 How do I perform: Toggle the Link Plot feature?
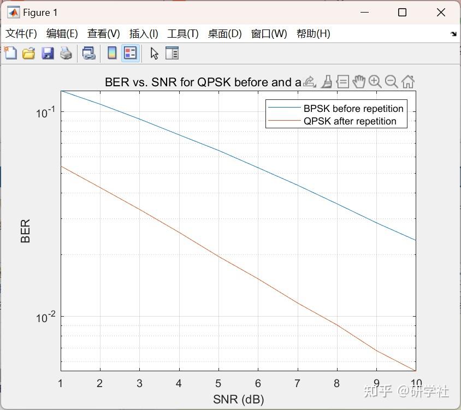(x=89, y=53)
